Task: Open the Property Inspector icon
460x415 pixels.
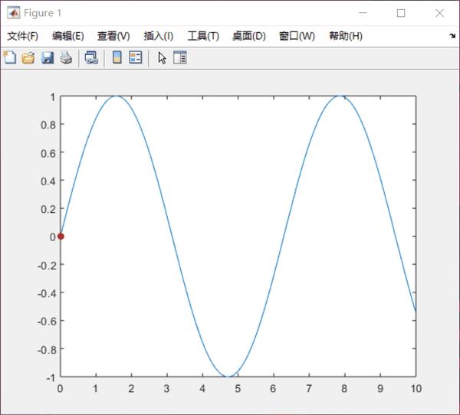Action: pyautogui.click(x=180, y=57)
